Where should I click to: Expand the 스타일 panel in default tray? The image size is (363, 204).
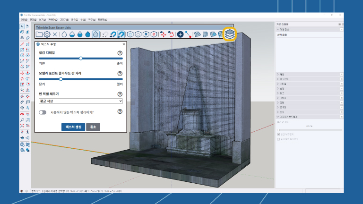tap(284, 83)
